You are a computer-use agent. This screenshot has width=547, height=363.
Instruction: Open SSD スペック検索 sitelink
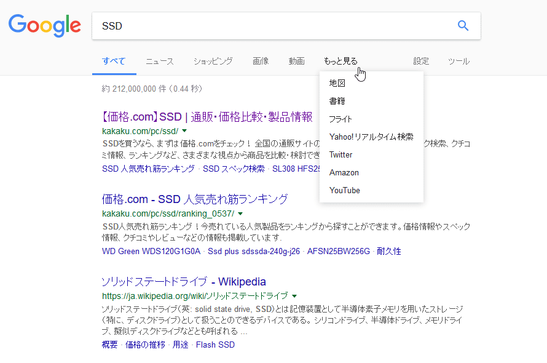pyautogui.click(x=234, y=169)
